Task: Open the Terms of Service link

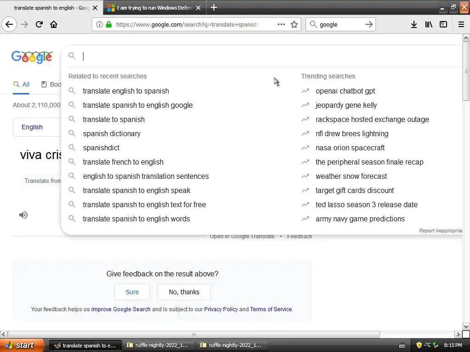Action: tap(271, 309)
